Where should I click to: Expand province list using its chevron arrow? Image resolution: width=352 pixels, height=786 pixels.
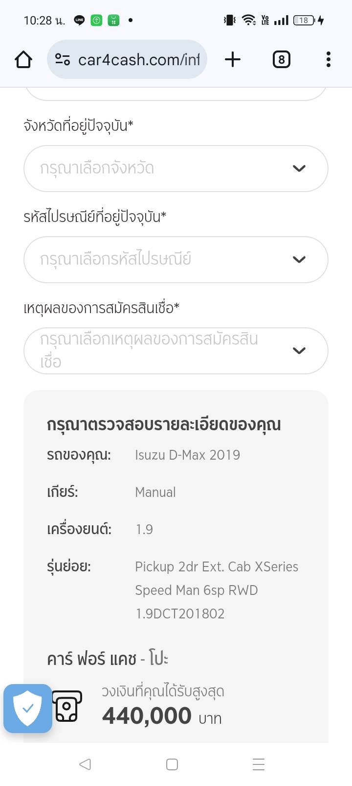[299, 169]
